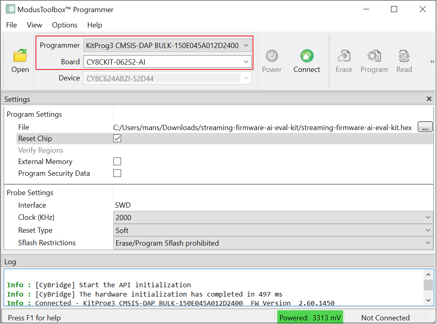The width and height of the screenshot is (437, 324).
Task: Click the log scrollbar up arrow
Action: click(x=429, y=275)
